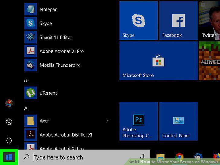Open the Microsoft Store tile

(x=158, y=61)
